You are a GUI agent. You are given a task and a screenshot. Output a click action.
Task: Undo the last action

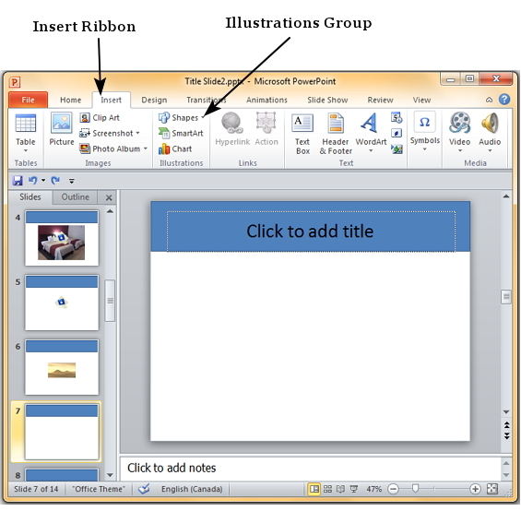pyautogui.click(x=32, y=181)
